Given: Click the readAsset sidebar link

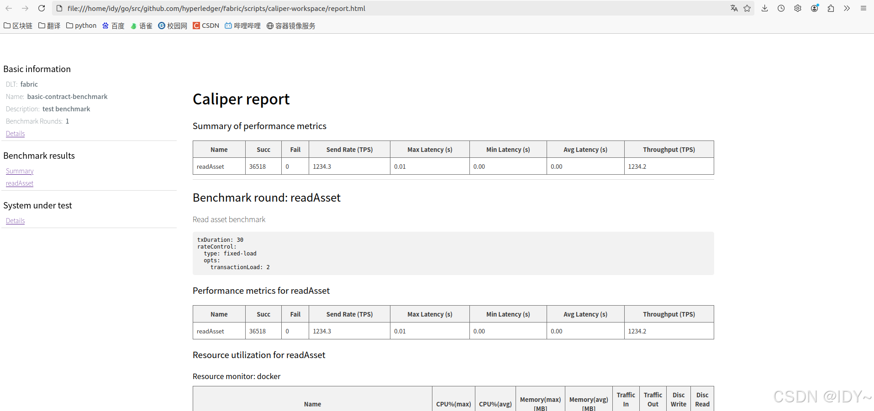Looking at the screenshot, I should [20, 183].
